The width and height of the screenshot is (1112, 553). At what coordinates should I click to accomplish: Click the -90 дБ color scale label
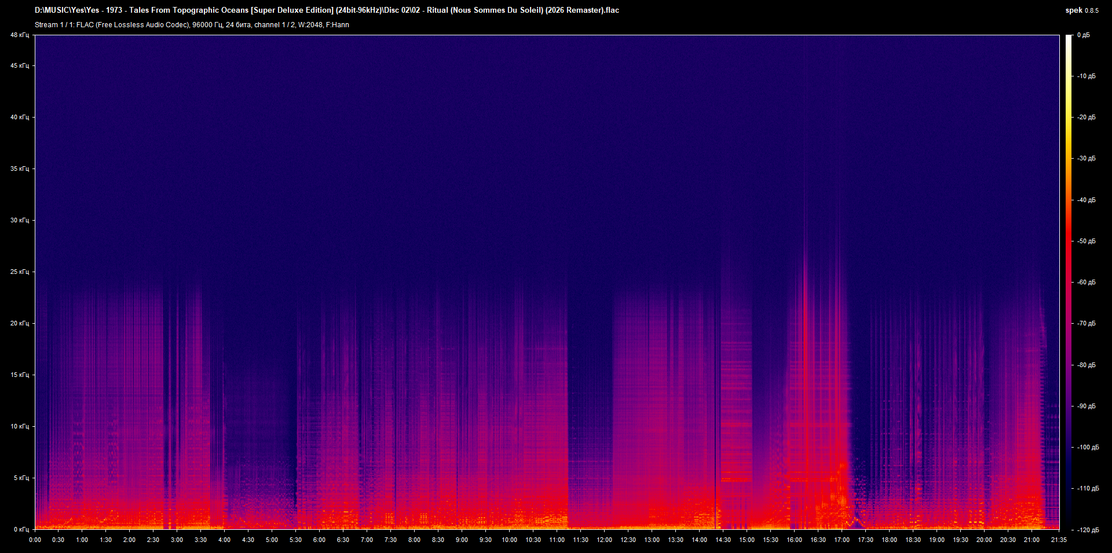tap(1087, 406)
